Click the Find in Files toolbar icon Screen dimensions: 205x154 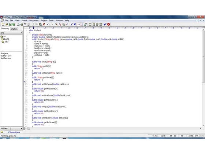tap(63, 24)
